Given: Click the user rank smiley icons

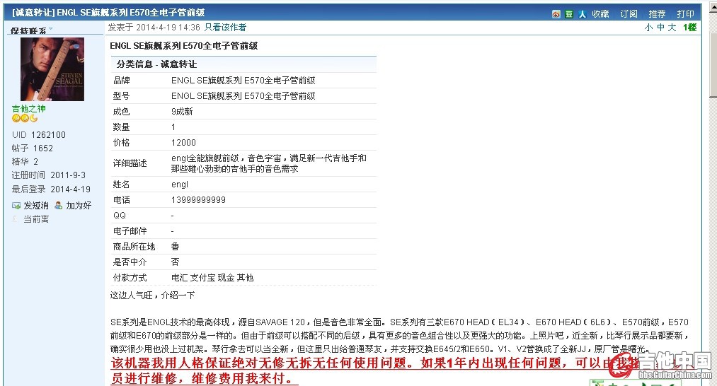Looking at the screenshot, I should (25, 119).
